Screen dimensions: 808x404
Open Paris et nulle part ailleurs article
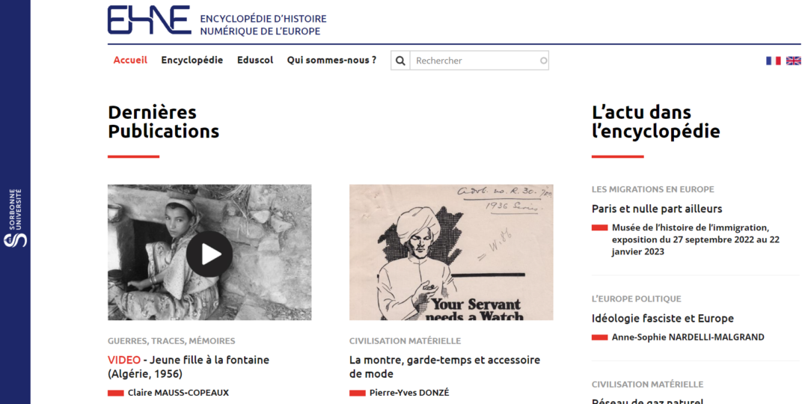[657, 209]
